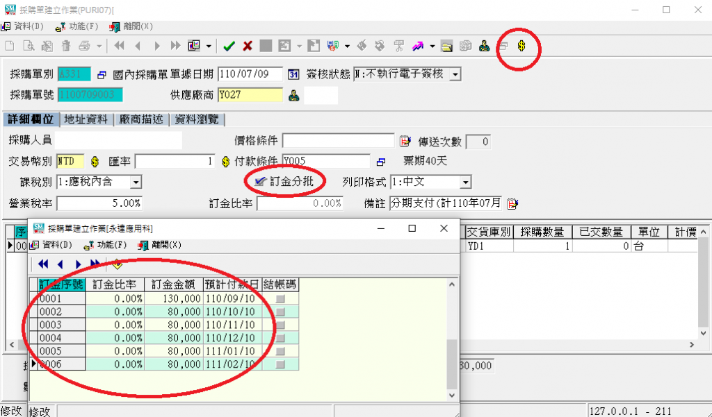The image size is (712, 417).
Task: Open 功能(F) menu in main window
Action: point(76,27)
